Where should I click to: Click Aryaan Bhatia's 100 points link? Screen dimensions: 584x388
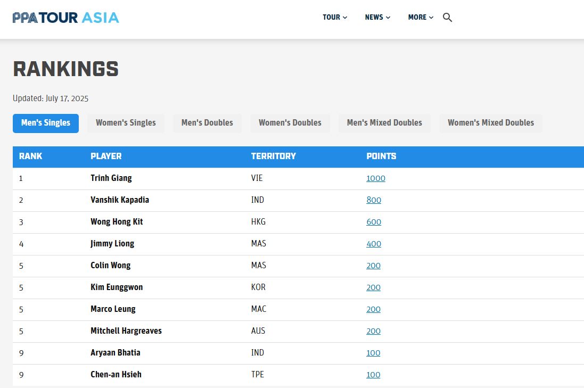tap(373, 353)
